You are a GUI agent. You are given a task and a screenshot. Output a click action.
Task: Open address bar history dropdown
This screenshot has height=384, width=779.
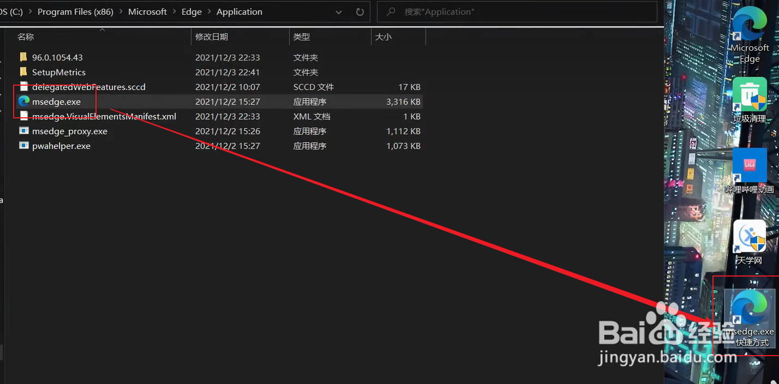339,11
